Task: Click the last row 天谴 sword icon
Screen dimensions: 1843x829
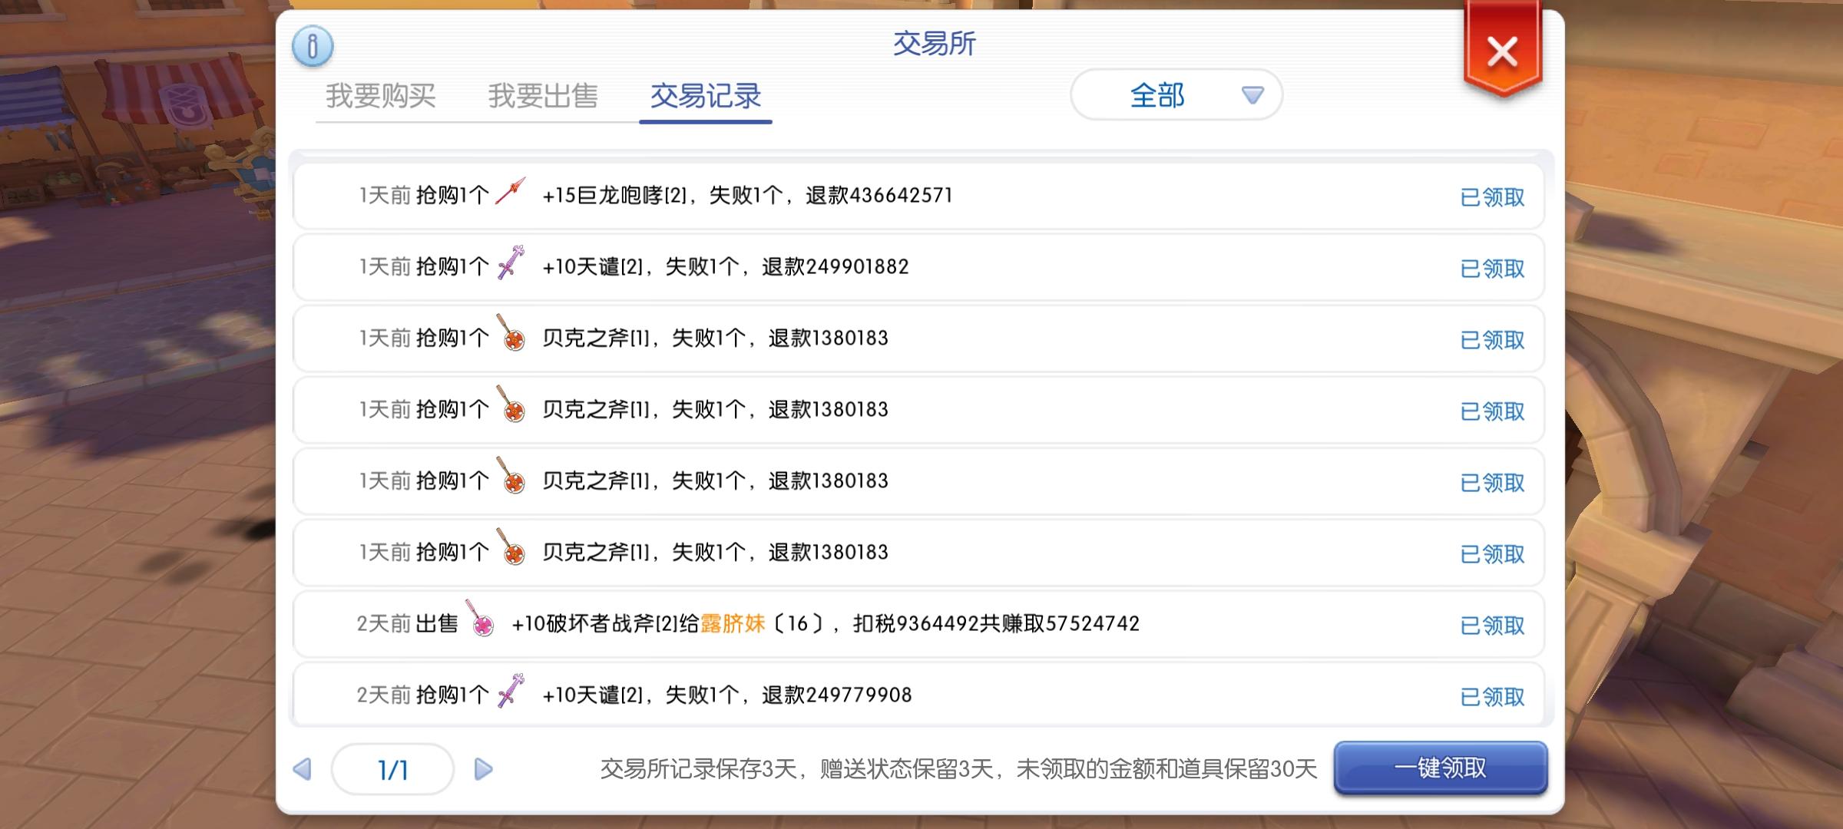Action: click(511, 691)
